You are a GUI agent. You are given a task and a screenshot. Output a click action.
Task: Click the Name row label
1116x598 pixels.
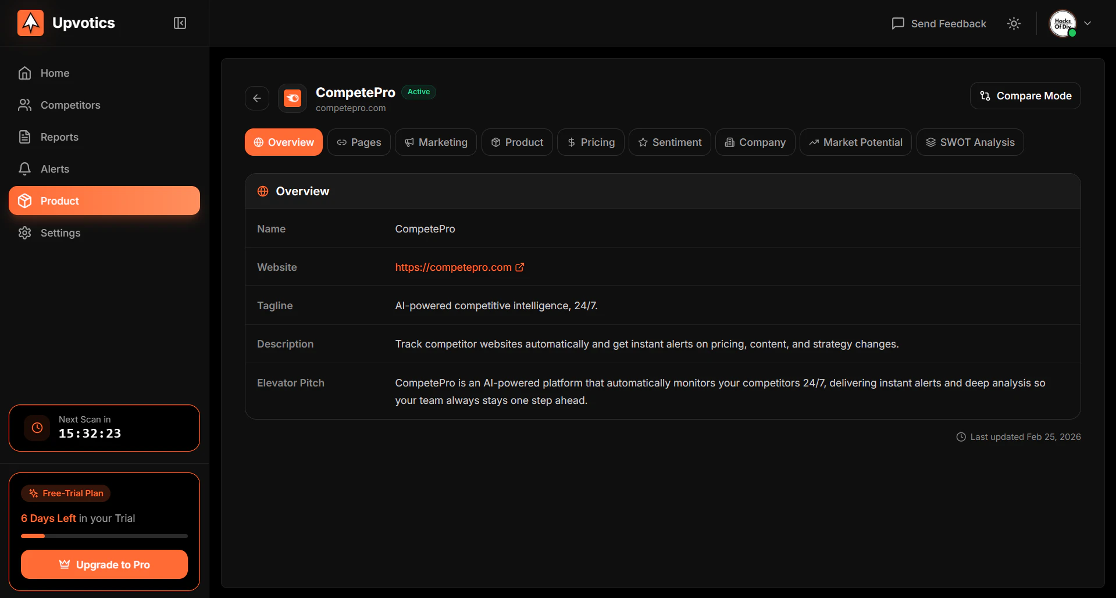click(x=271, y=229)
